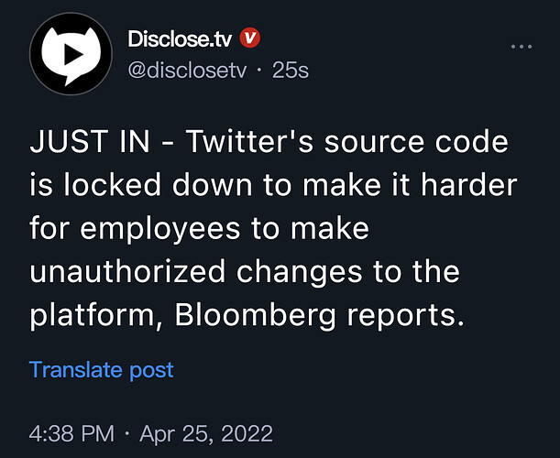Click the phrase locked down in the post
Screen dimensions: 560x458
tap(158, 185)
